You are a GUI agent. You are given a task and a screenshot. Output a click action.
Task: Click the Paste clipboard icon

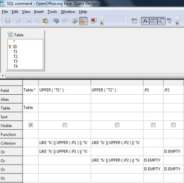(x=46, y=21)
